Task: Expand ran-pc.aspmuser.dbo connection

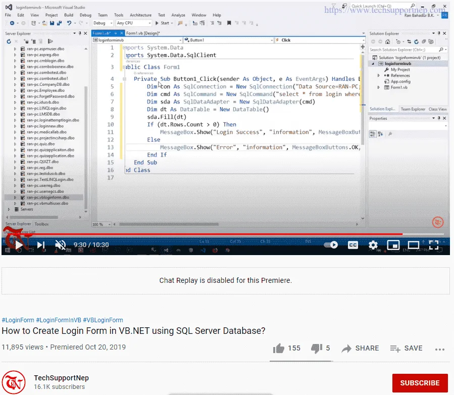Action: [15, 49]
